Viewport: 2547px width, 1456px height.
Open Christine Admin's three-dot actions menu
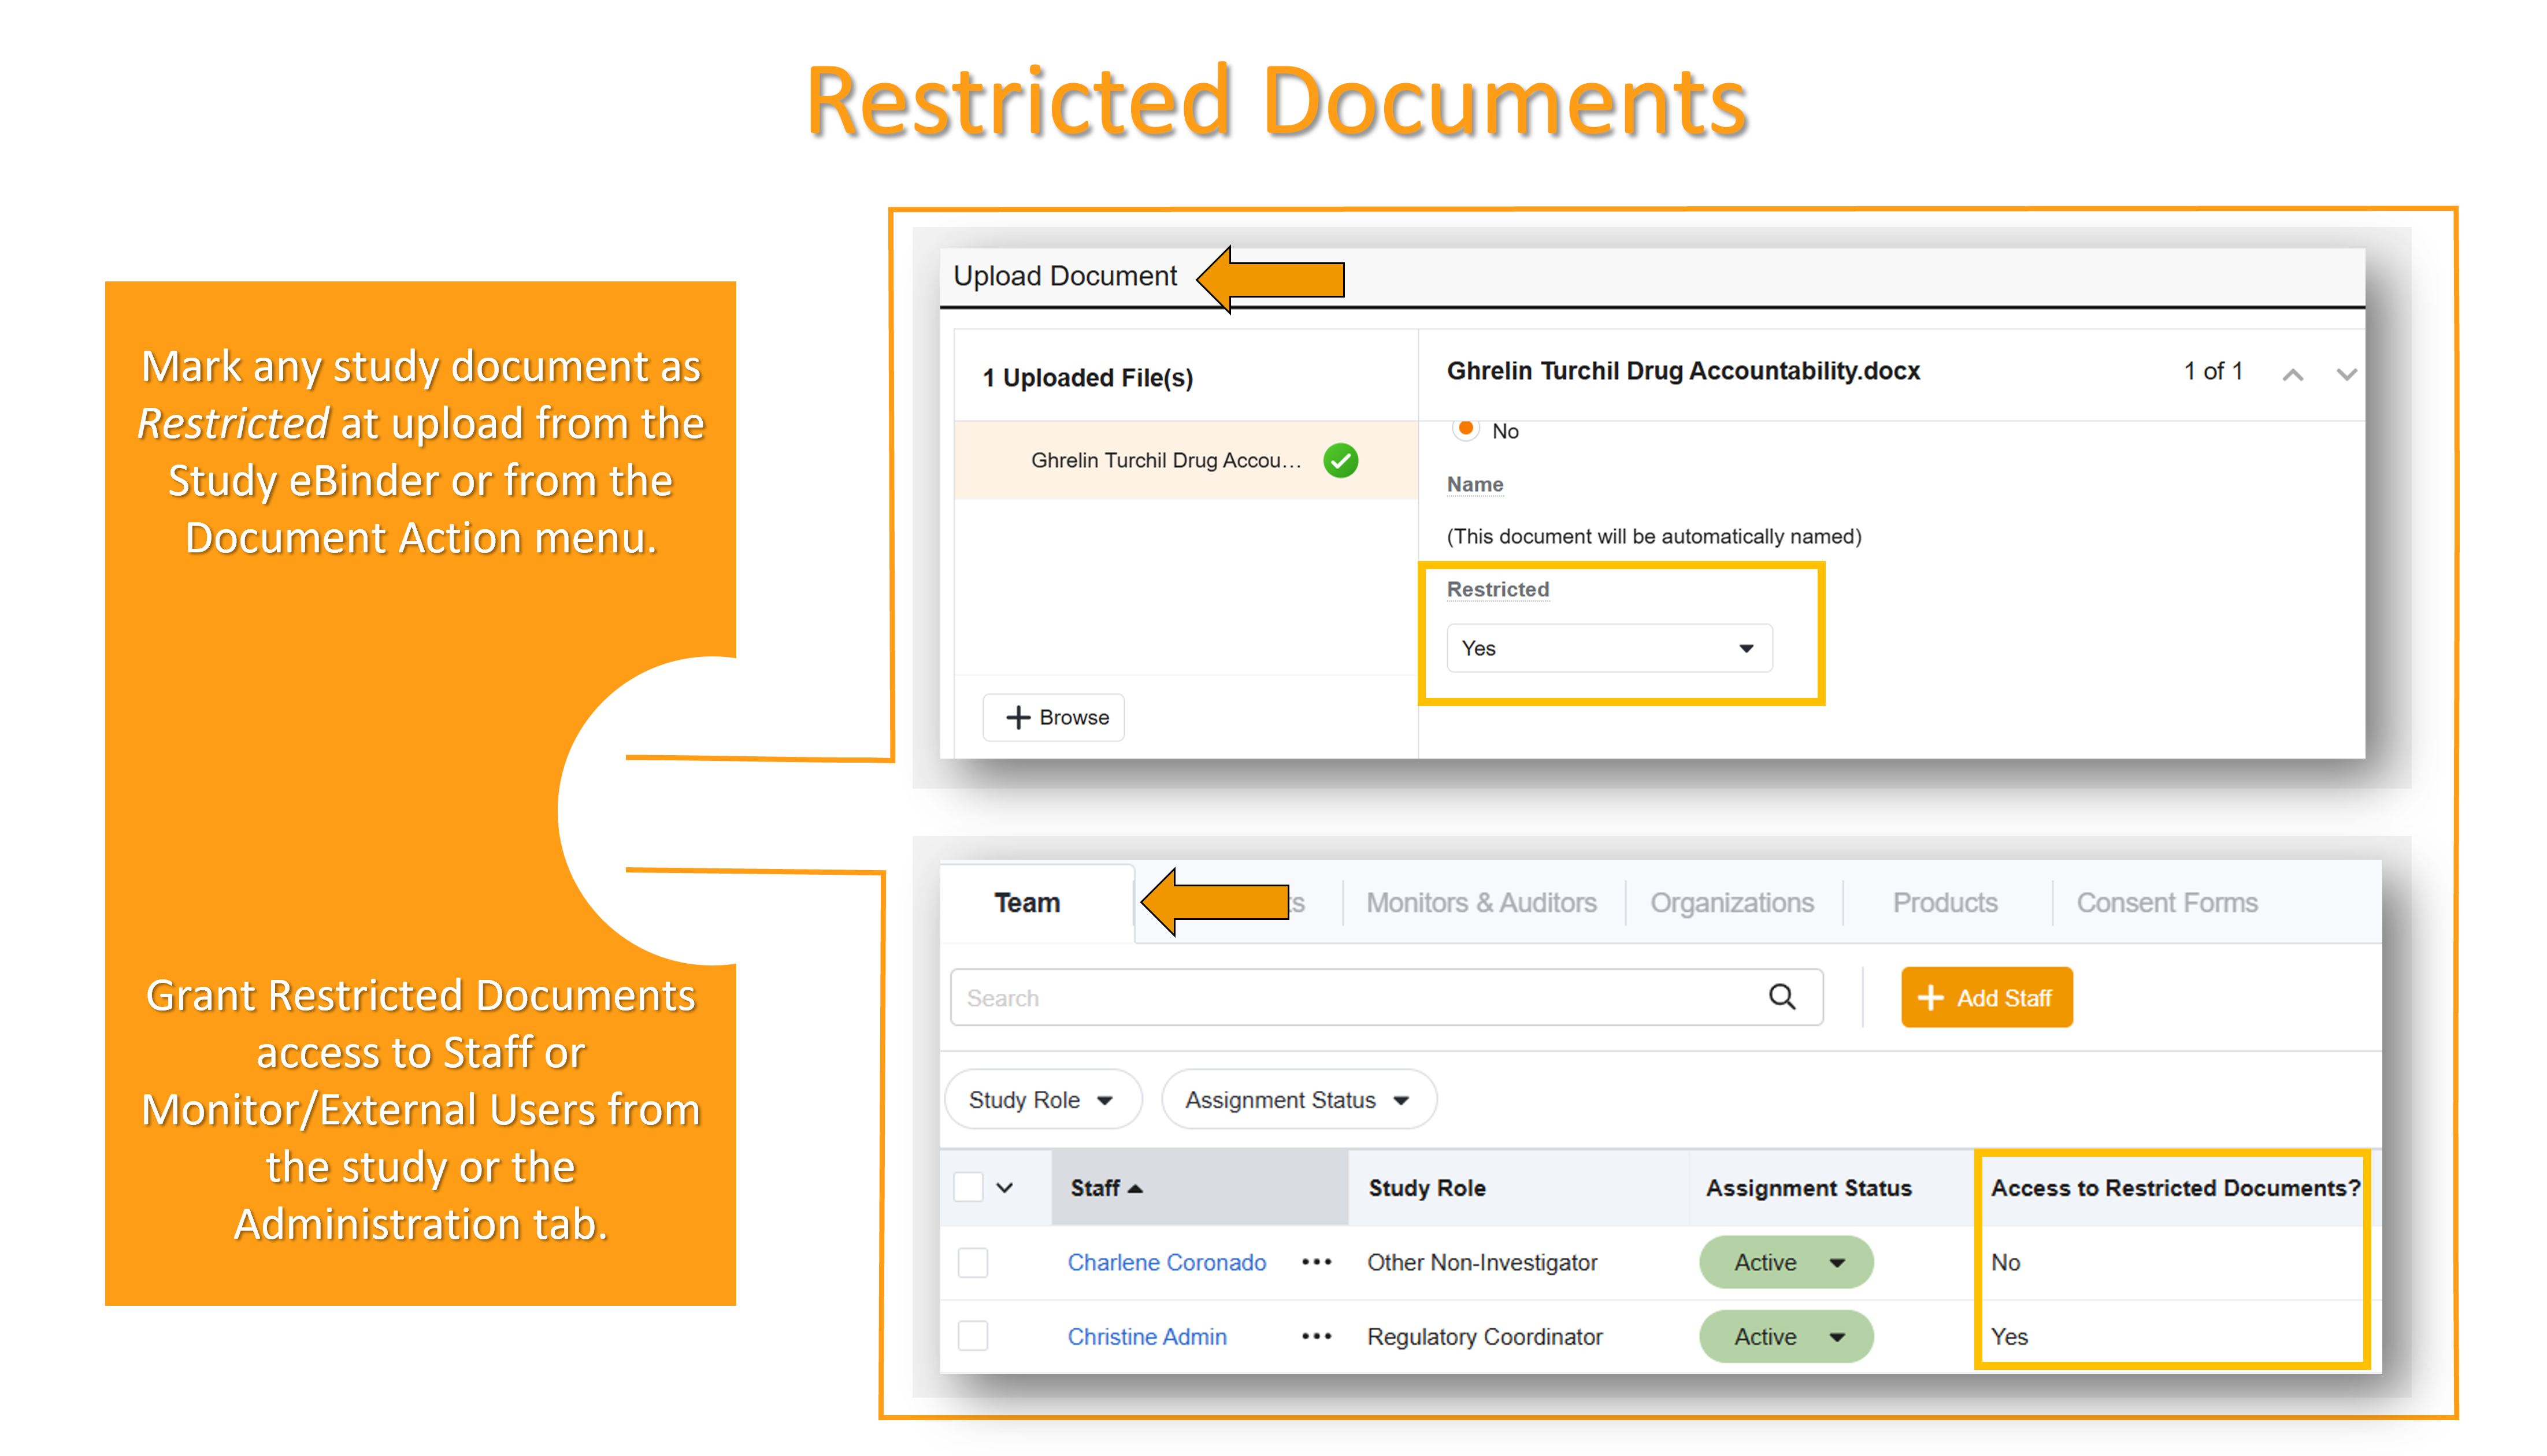pos(1316,1336)
